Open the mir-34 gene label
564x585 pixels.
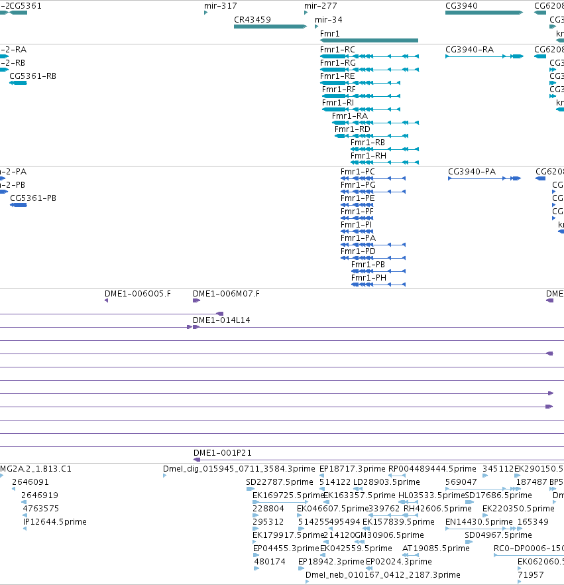(329, 20)
